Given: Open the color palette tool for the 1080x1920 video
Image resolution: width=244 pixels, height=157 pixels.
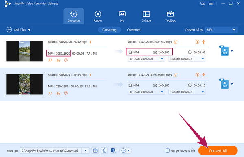Looking at the screenshot, I should pos(66,60).
